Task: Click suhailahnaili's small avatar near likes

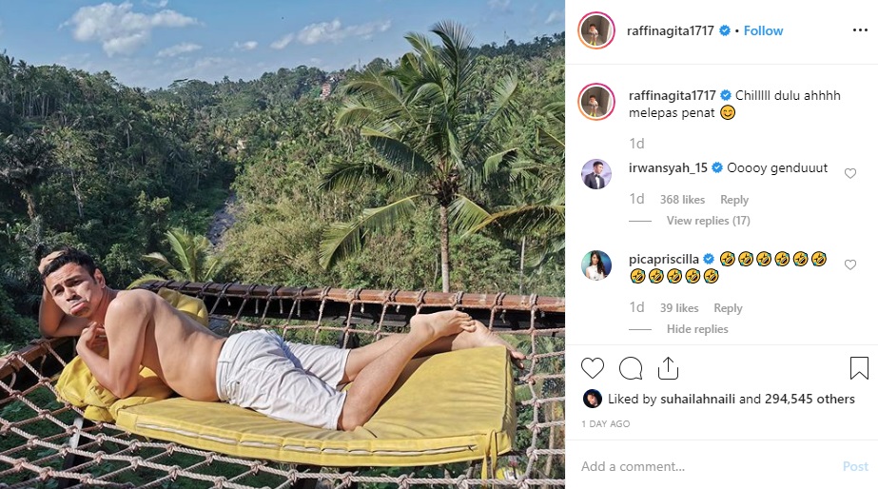Action: point(592,399)
